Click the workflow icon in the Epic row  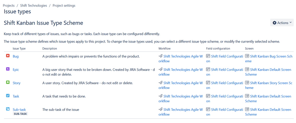pyautogui.click(x=161, y=69)
